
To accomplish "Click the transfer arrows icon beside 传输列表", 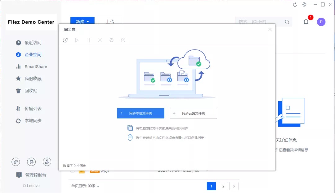I will pyautogui.click(x=18, y=109).
